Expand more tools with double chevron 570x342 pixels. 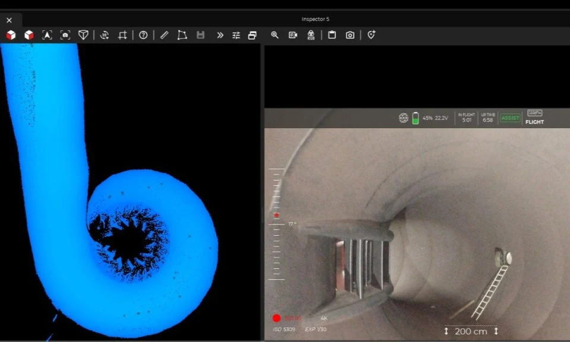220,35
